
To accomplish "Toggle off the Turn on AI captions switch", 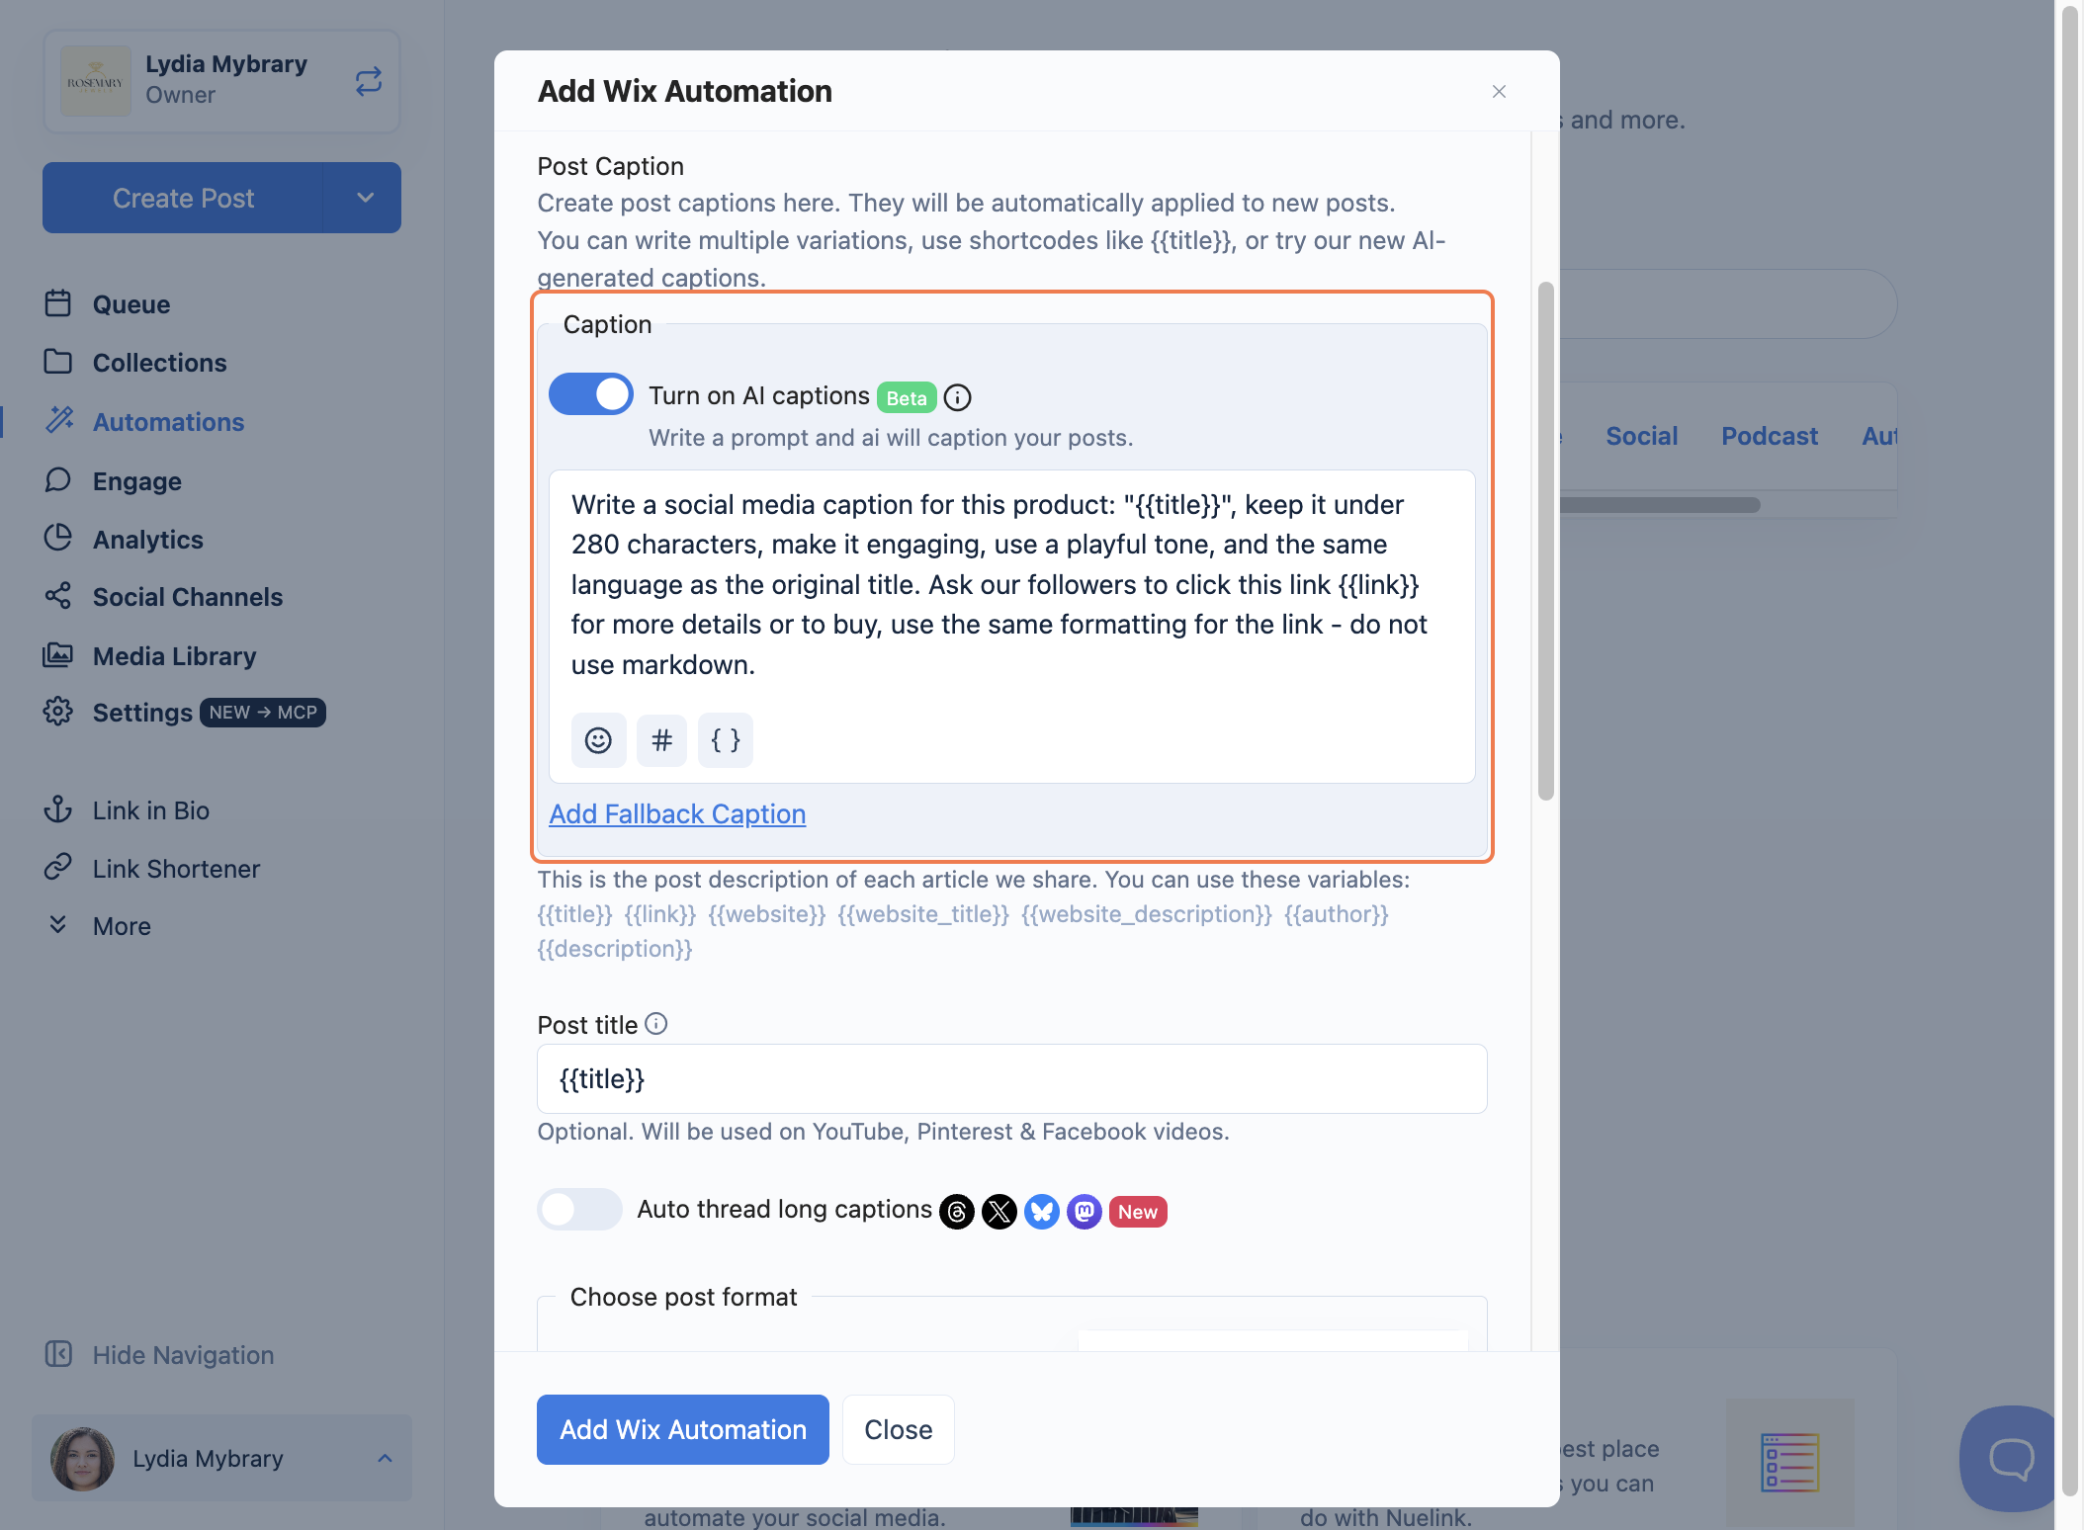I will (x=591, y=395).
